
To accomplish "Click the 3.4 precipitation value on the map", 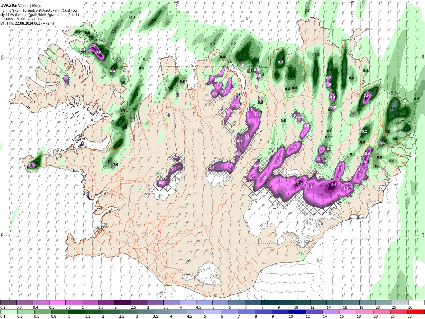I will point(392,108).
